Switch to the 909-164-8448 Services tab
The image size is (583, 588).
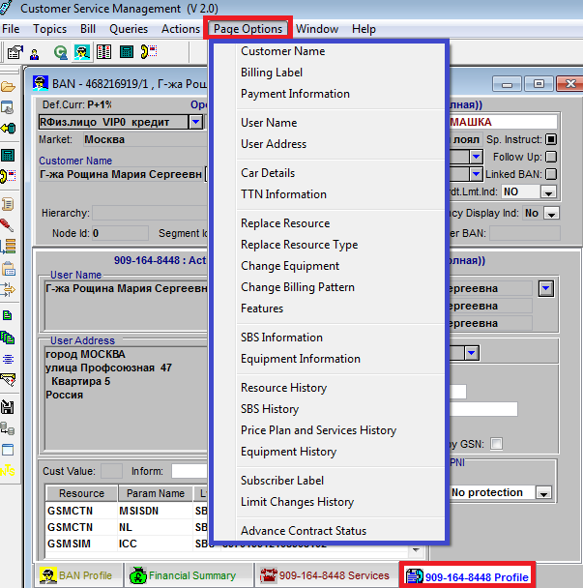pos(325,575)
